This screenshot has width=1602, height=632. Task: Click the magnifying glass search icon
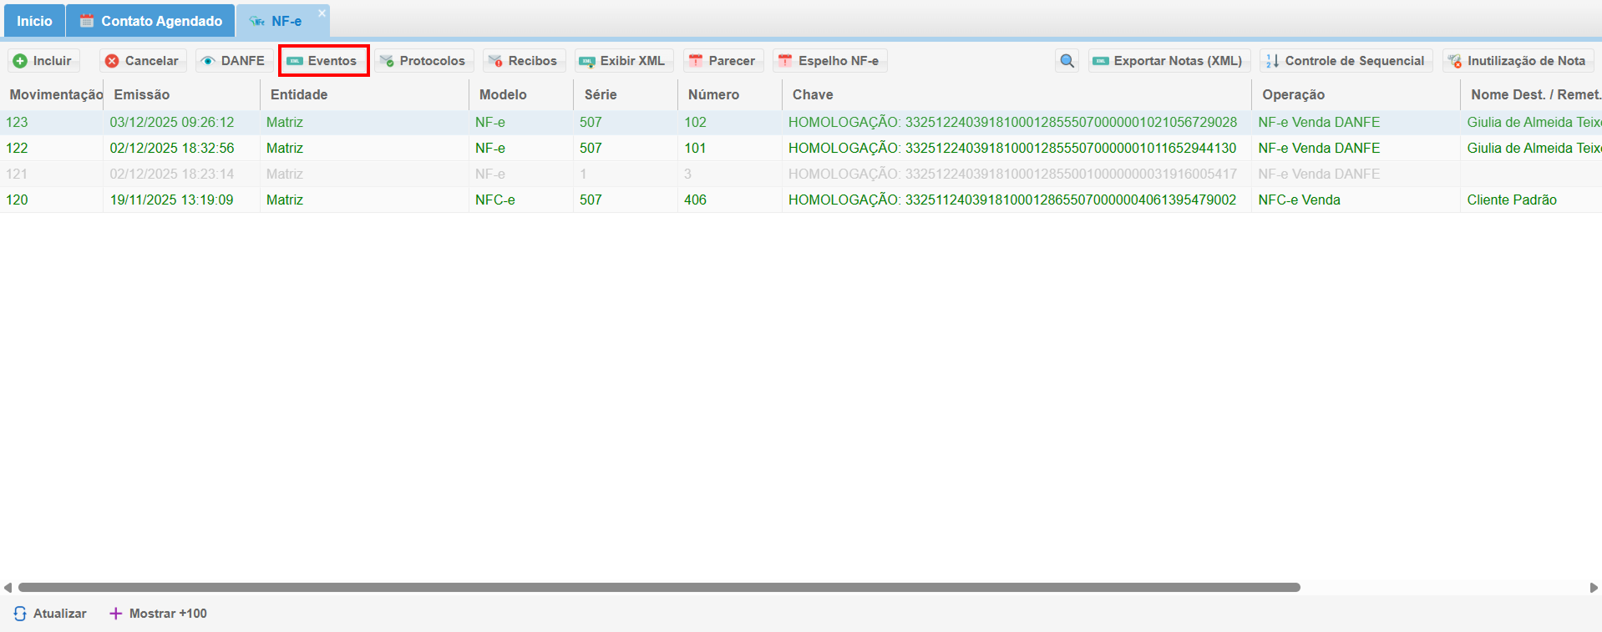pyautogui.click(x=1067, y=61)
